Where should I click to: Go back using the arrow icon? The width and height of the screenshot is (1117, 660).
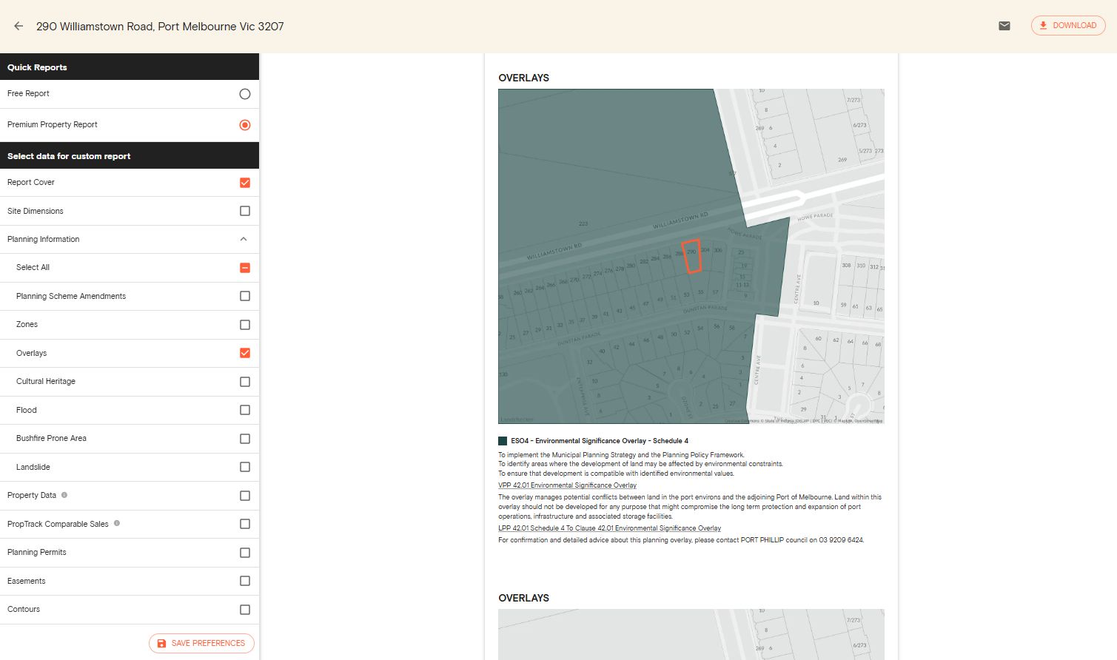[19, 26]
